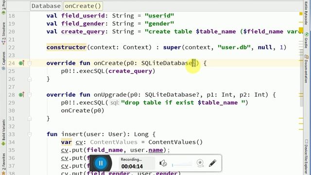Open the Captures tool window tab
311x175 pixels.
[3, 60]
